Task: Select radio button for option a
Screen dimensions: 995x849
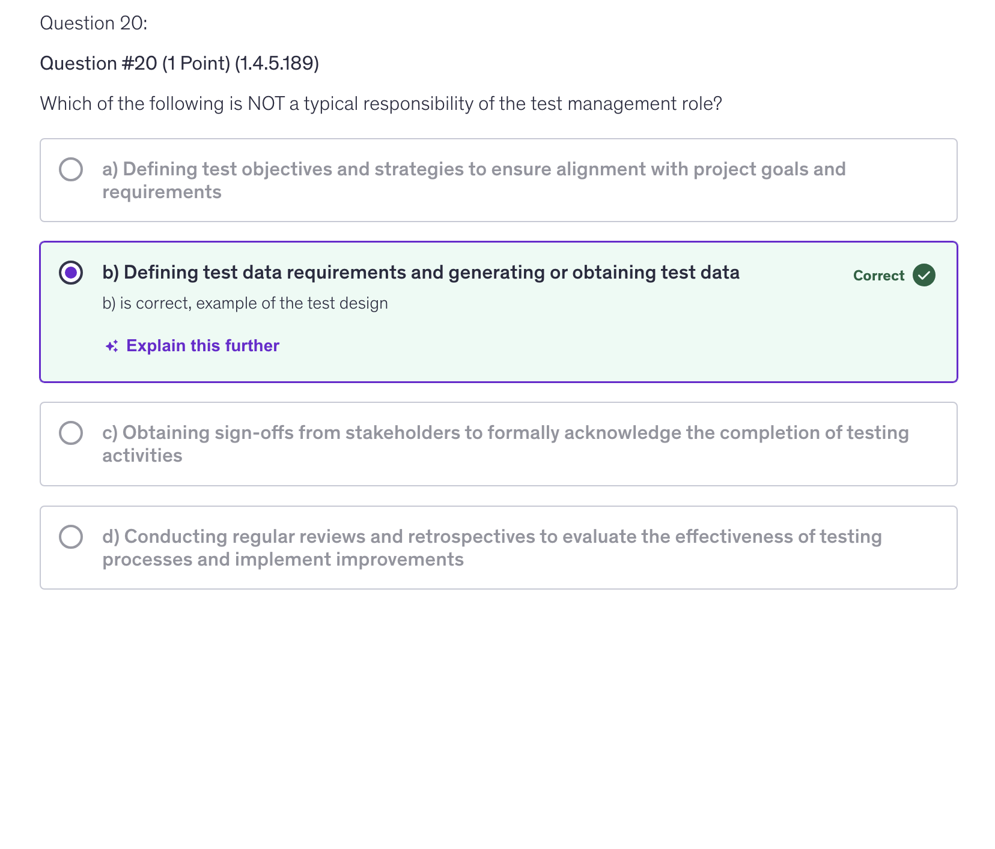Action: (x=71, y=169)
